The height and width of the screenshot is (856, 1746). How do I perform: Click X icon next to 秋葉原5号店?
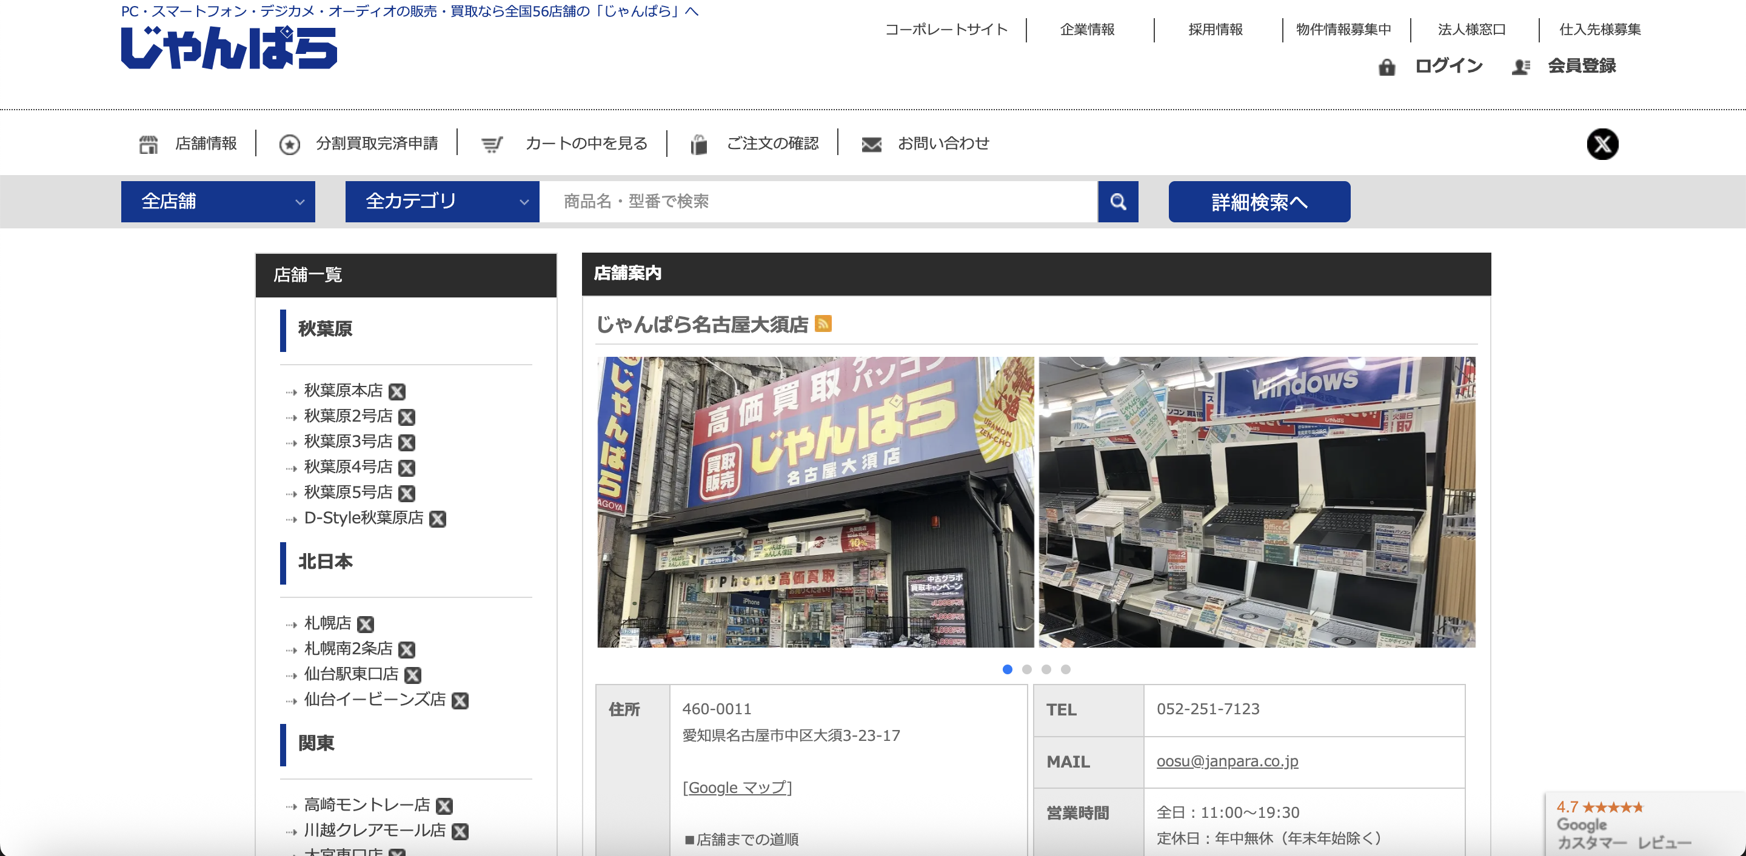pos(407,493)
